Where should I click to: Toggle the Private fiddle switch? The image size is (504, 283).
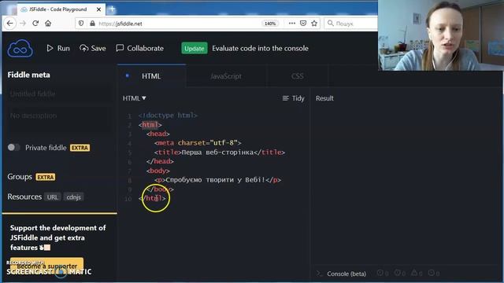click(x=14, y=147)
